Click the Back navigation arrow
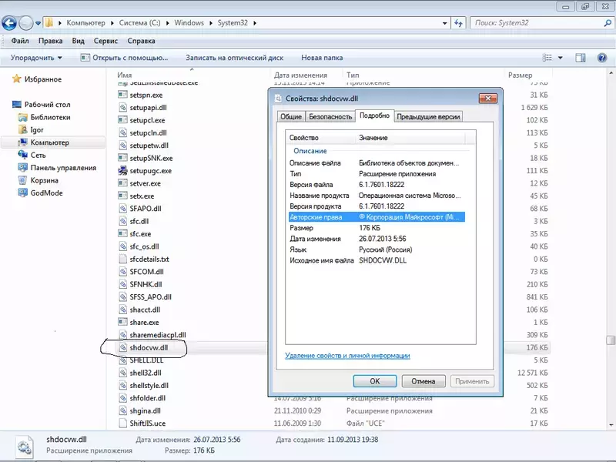This screenshot has width=616, height=462. pyautogui.click(x=9, y=23)
